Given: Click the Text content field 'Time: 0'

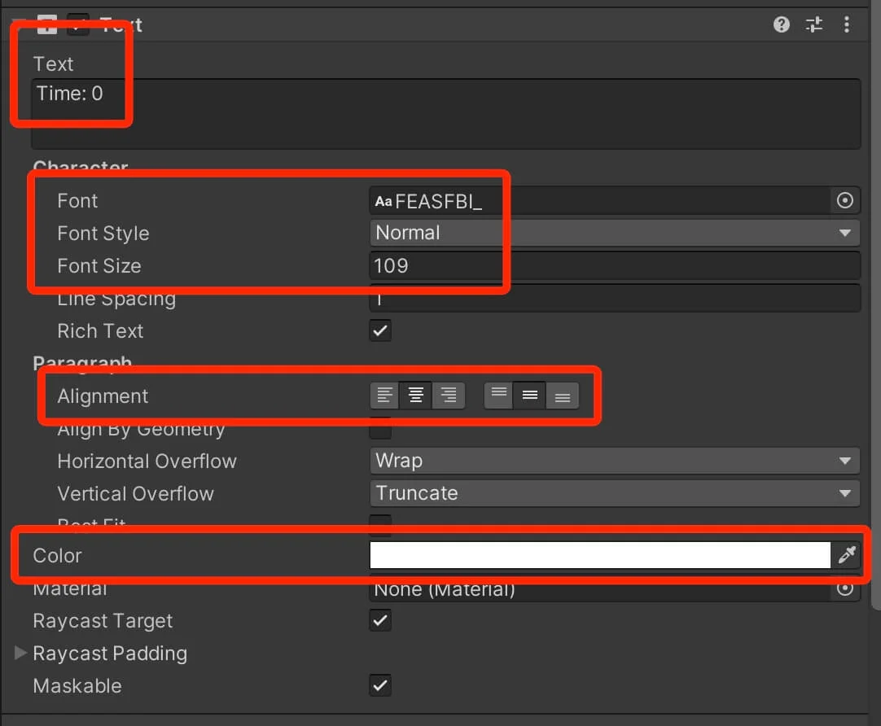Looking at the screenshot, I should coord(445,113).
